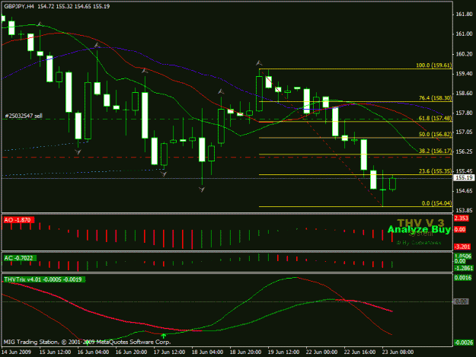Select the 61.8 (157.48) Fibonacci level label
The width and height of the screenshot is (476, 357).
click(x=436, y=118)
